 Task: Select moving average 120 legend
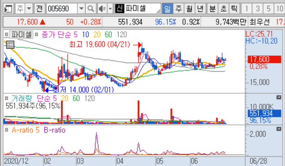coord(122,34)
